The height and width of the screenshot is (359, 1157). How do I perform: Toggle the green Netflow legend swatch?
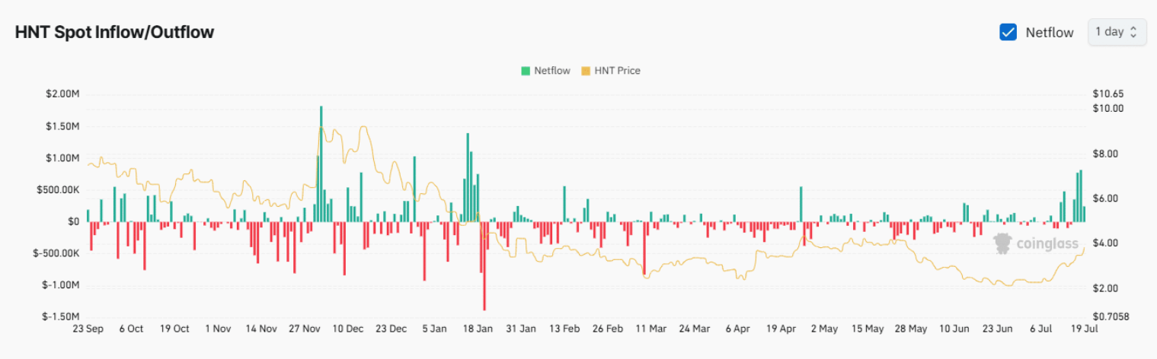click(x=526, y=71)
